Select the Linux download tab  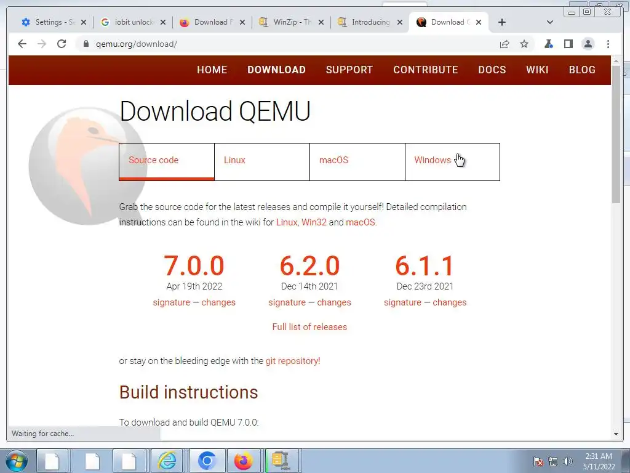tap(262, 162)
